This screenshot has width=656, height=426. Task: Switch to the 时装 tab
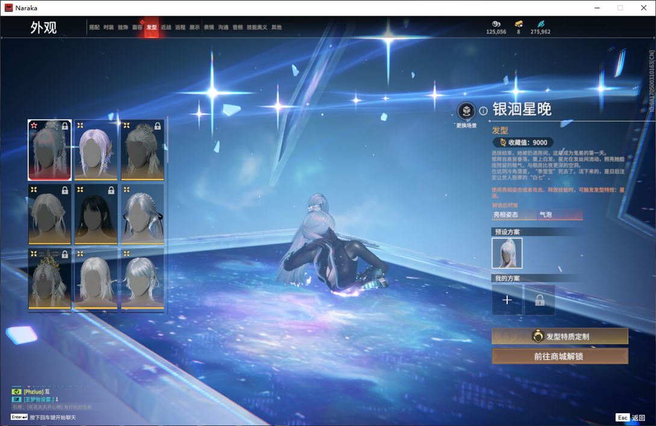click(109, 27)
